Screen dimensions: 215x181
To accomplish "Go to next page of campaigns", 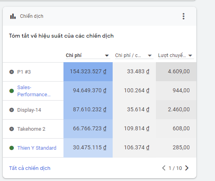I will click(x=187, y=168).
